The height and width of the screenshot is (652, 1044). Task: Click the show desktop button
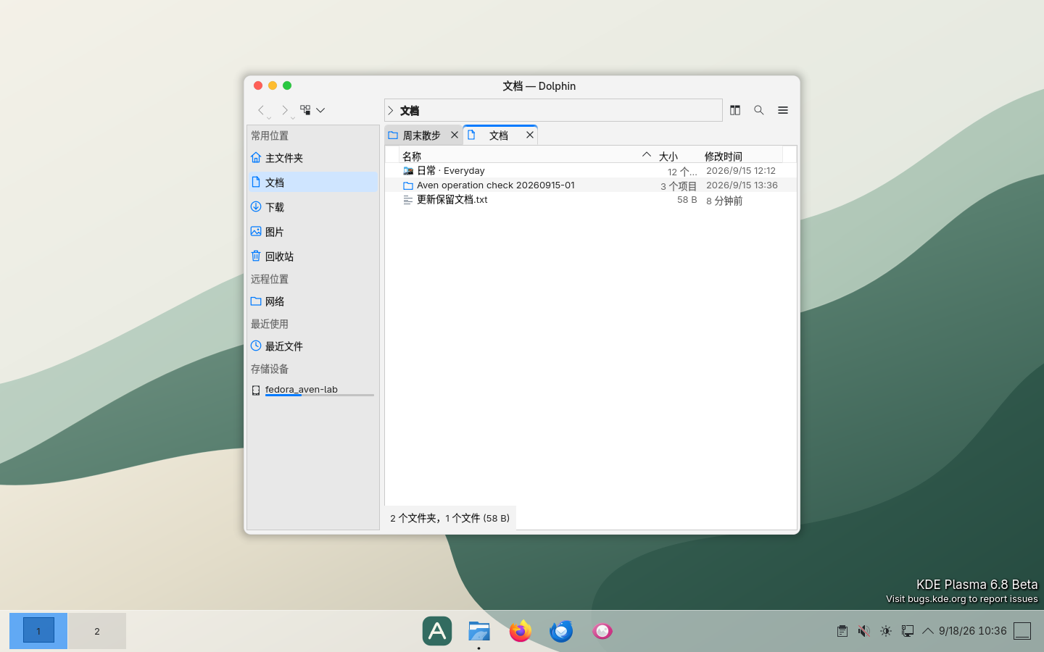coord(1022,631)
